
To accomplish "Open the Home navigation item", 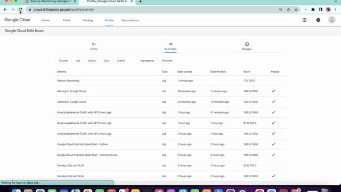I will pyautogui.click(x=45, y=20).
